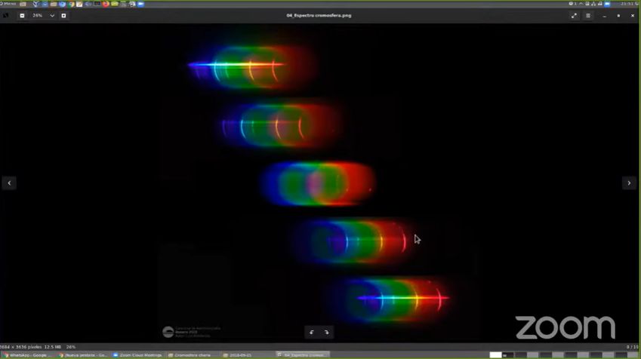The height and width of the screenshot is (359, 641).
Task: Switch to Zoom Cloud Meetings taskbar item
Action: coord(137,354)
